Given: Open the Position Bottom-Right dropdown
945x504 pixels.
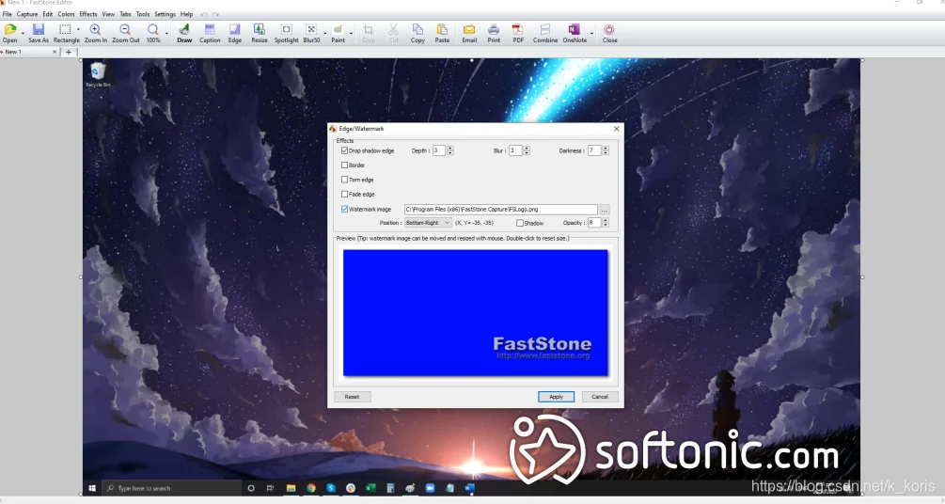Looking at the screenshot, I should 428,223.
